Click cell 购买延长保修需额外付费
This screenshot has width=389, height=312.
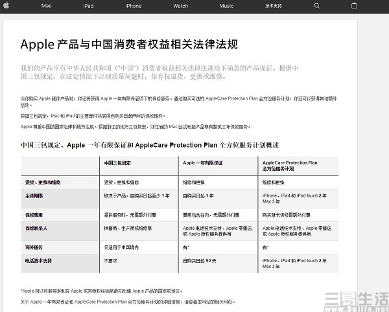click(287, 215)
